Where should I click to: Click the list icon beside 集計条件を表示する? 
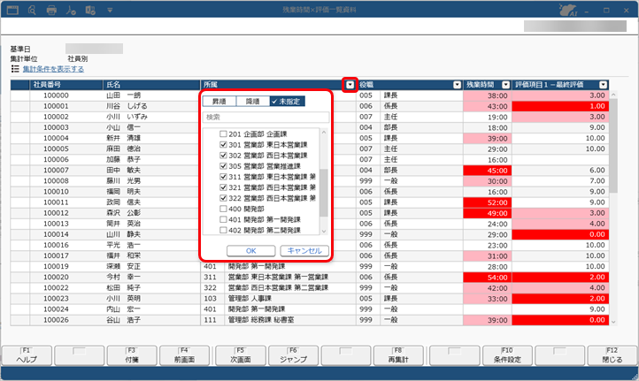[x=15, y=69]
